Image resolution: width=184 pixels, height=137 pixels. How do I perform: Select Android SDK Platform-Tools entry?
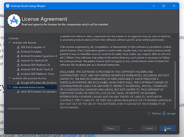[x=37, y=74]
